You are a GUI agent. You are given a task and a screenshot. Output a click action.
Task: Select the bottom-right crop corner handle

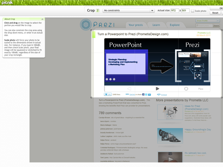[222, 97]
